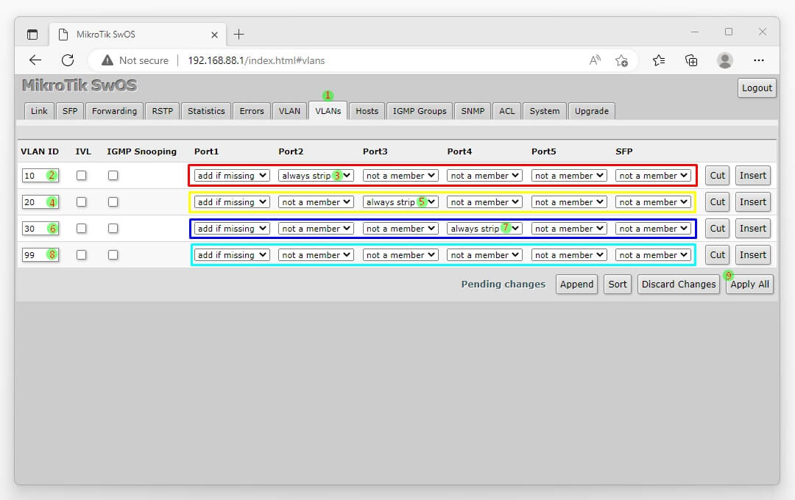Click the read aloud icon in address bar
795x500 pixels.
click(x=595, y=60)
